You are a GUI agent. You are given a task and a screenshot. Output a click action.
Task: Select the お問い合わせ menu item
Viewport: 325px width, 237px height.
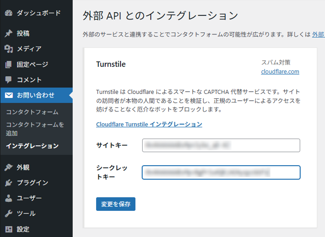36,95
